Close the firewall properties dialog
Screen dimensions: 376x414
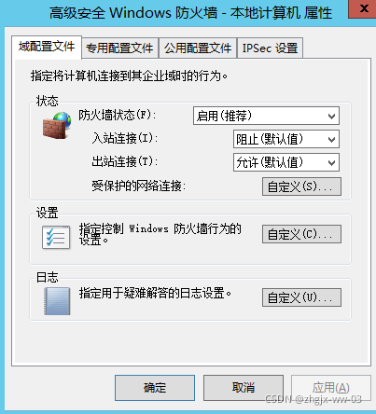point(363,8)
